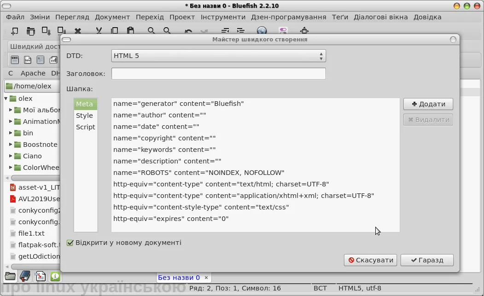This screenshot has width=484, height=296.
Task: Click the file list horizontal scrollbar
Action: pos(35,267)
